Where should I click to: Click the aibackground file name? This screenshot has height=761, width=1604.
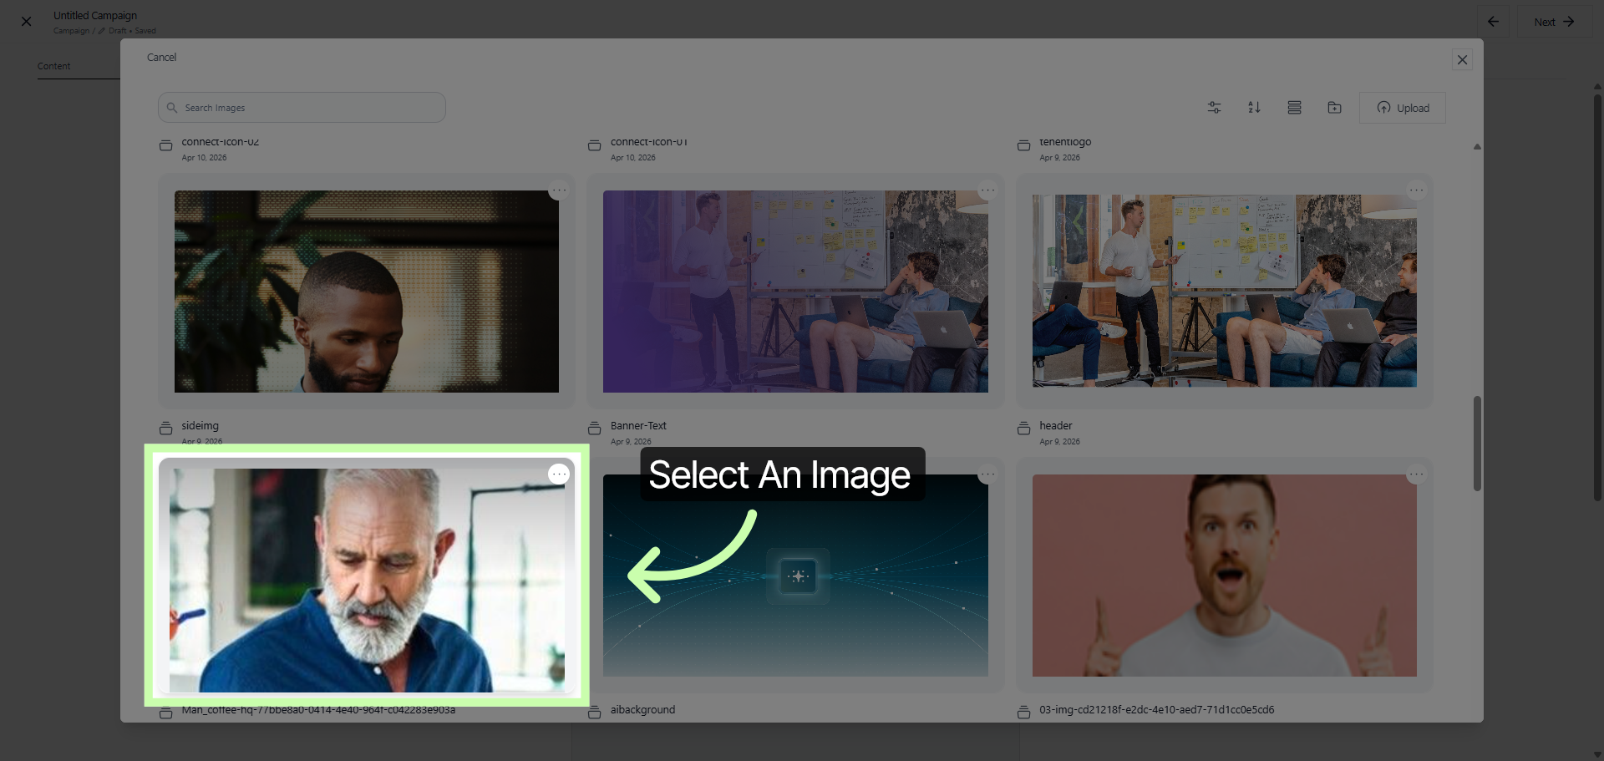tap(642, 710)
